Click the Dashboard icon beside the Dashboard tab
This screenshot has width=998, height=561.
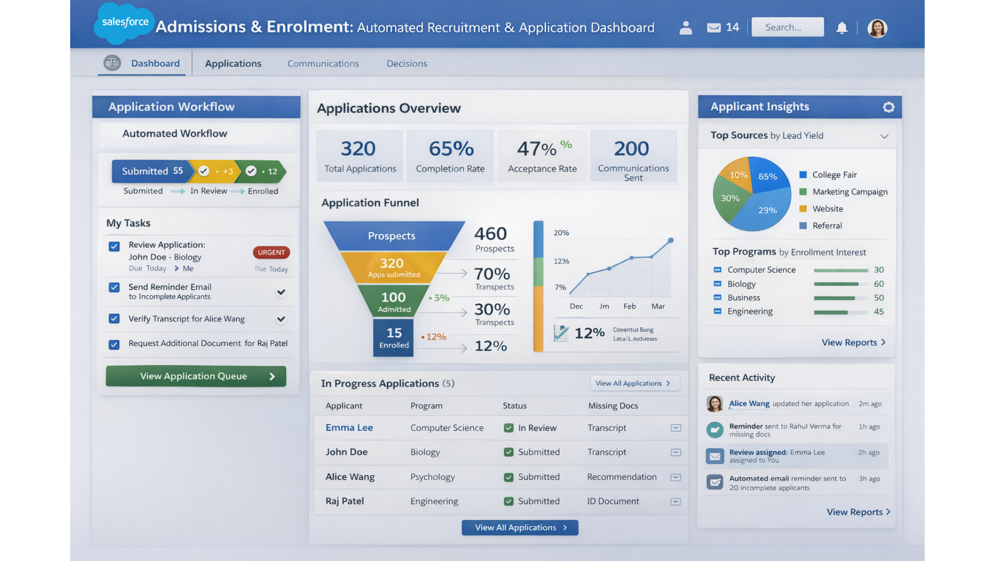coord(112,62)
